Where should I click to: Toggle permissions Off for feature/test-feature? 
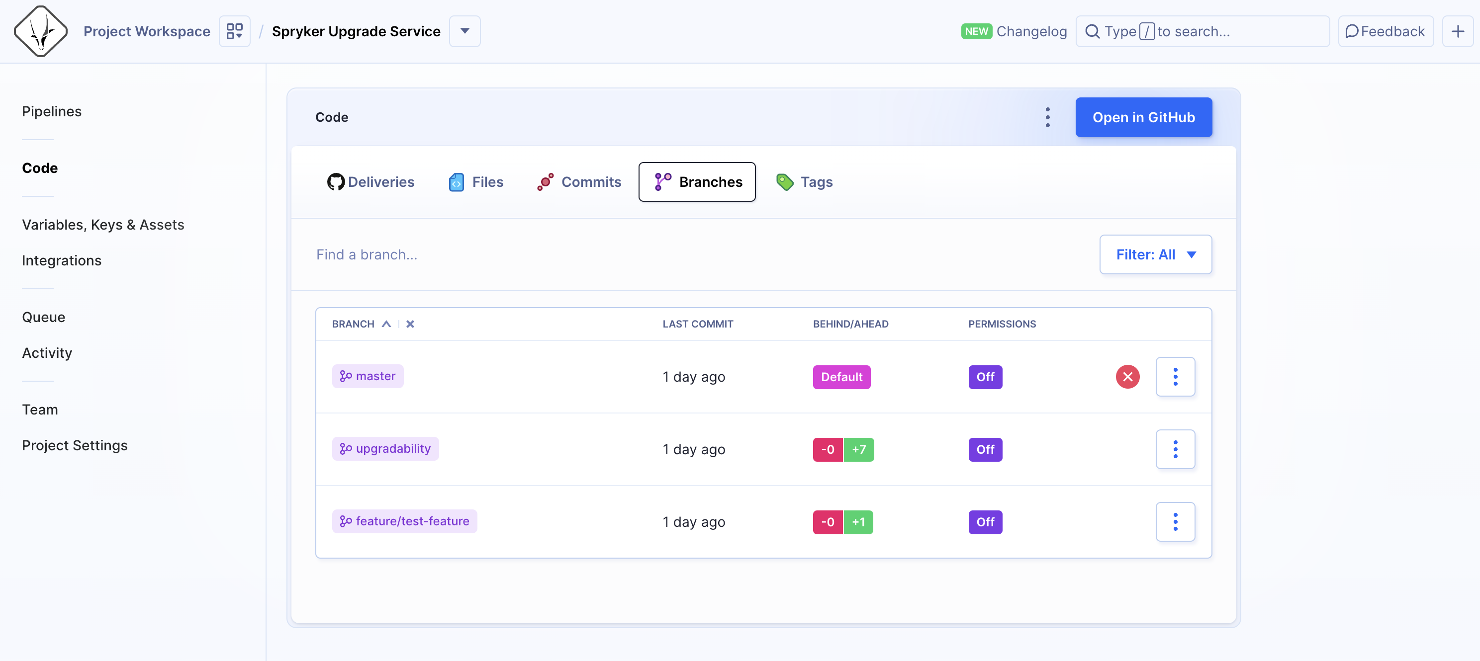(x=985, y=522)
